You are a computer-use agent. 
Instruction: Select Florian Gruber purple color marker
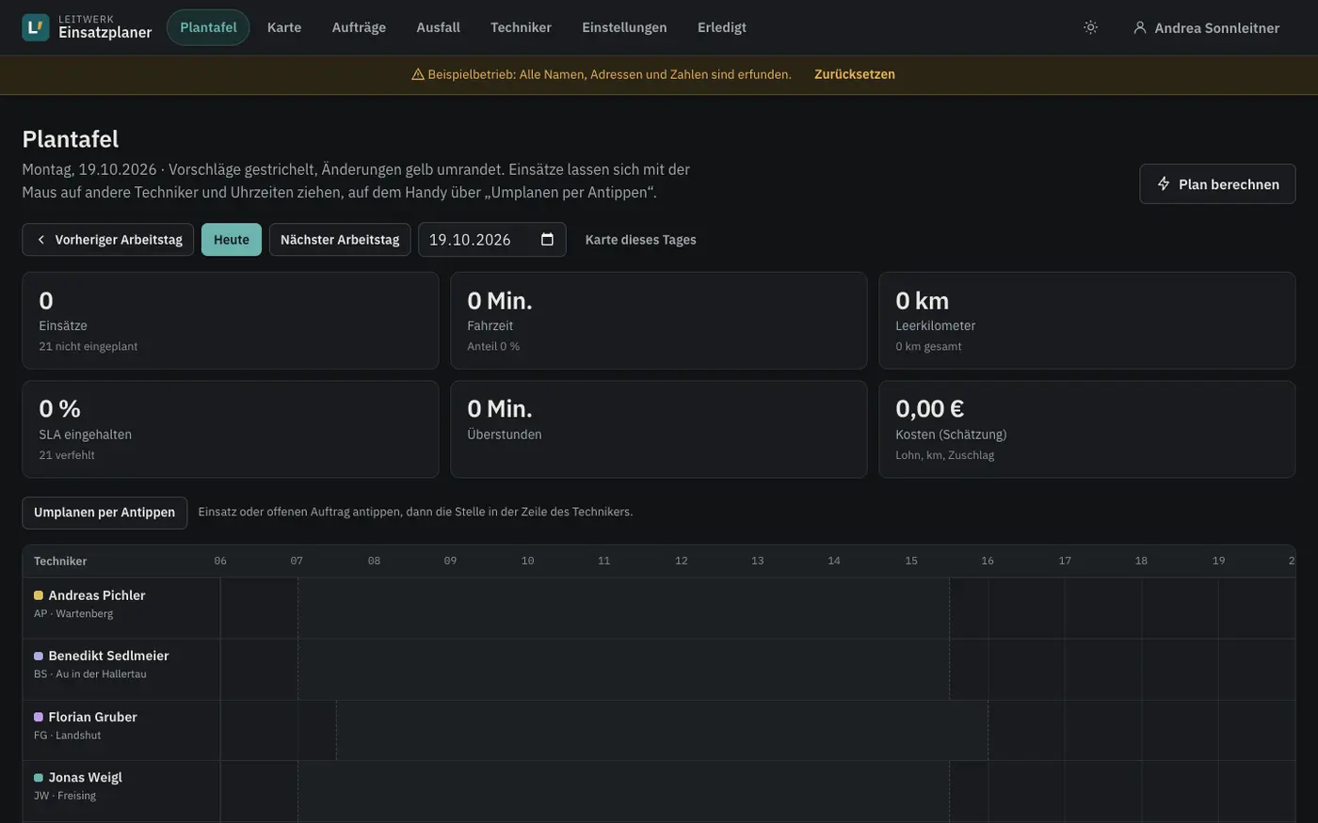39,717
